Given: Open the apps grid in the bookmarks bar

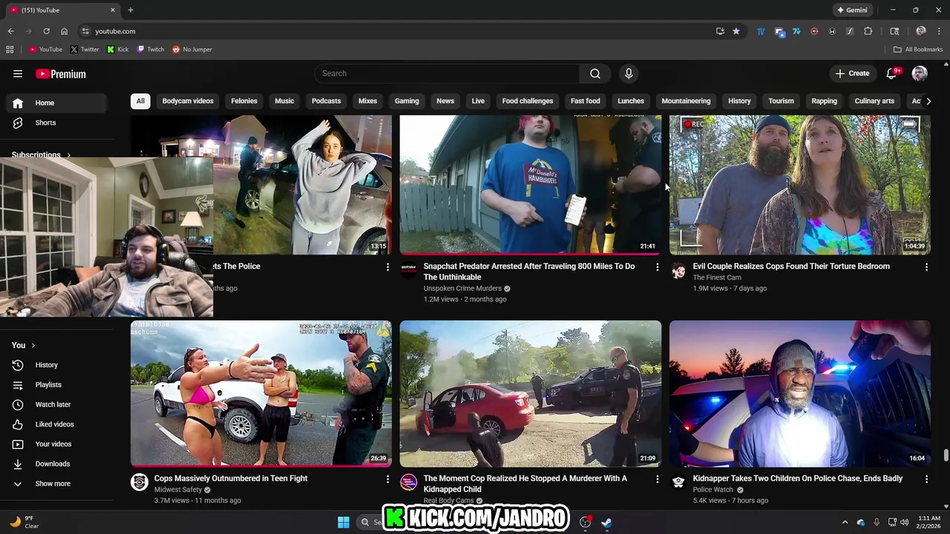Looking at the screenshot, I should tap(10, 49).
